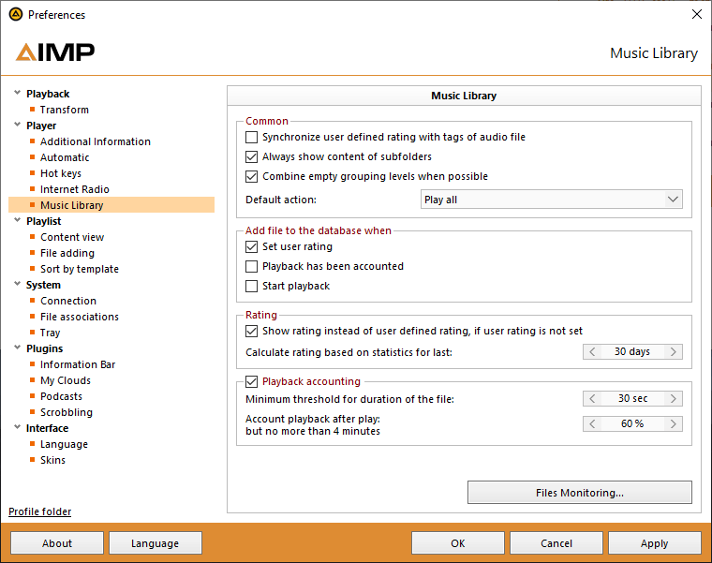Viewport: 712px width, 563px height.
Task: Toggle the Playback accounting checkbox
Action: pos(251,381)
